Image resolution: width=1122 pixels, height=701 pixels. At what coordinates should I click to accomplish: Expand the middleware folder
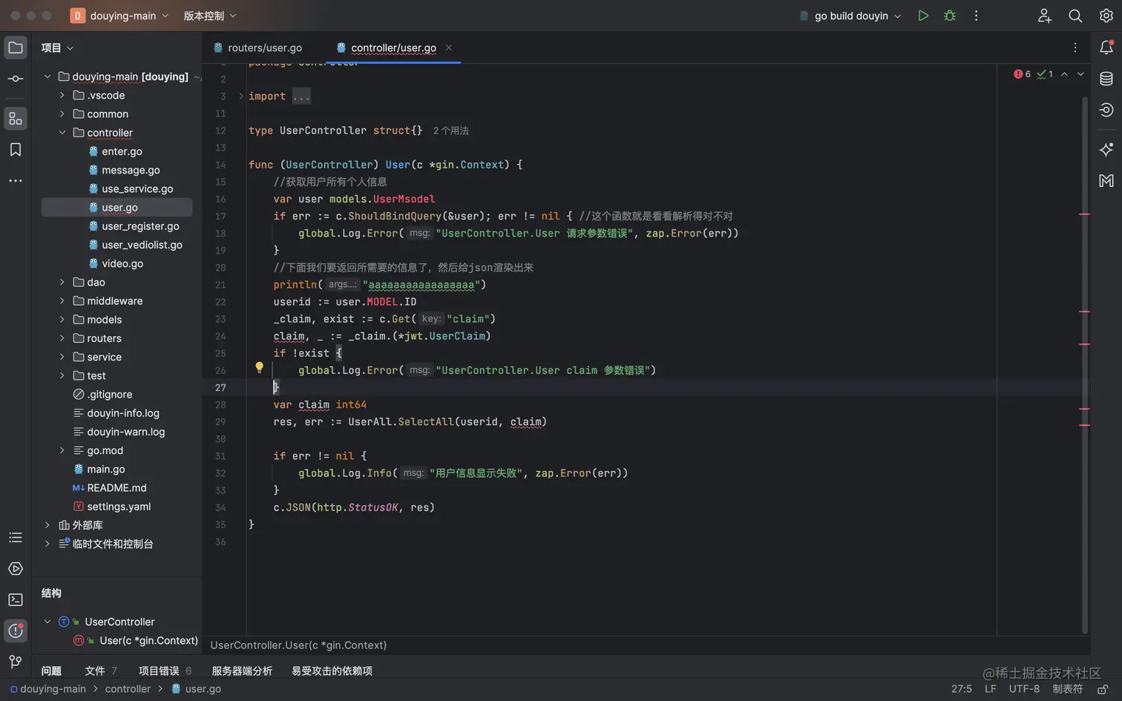[x=62, y=301]
